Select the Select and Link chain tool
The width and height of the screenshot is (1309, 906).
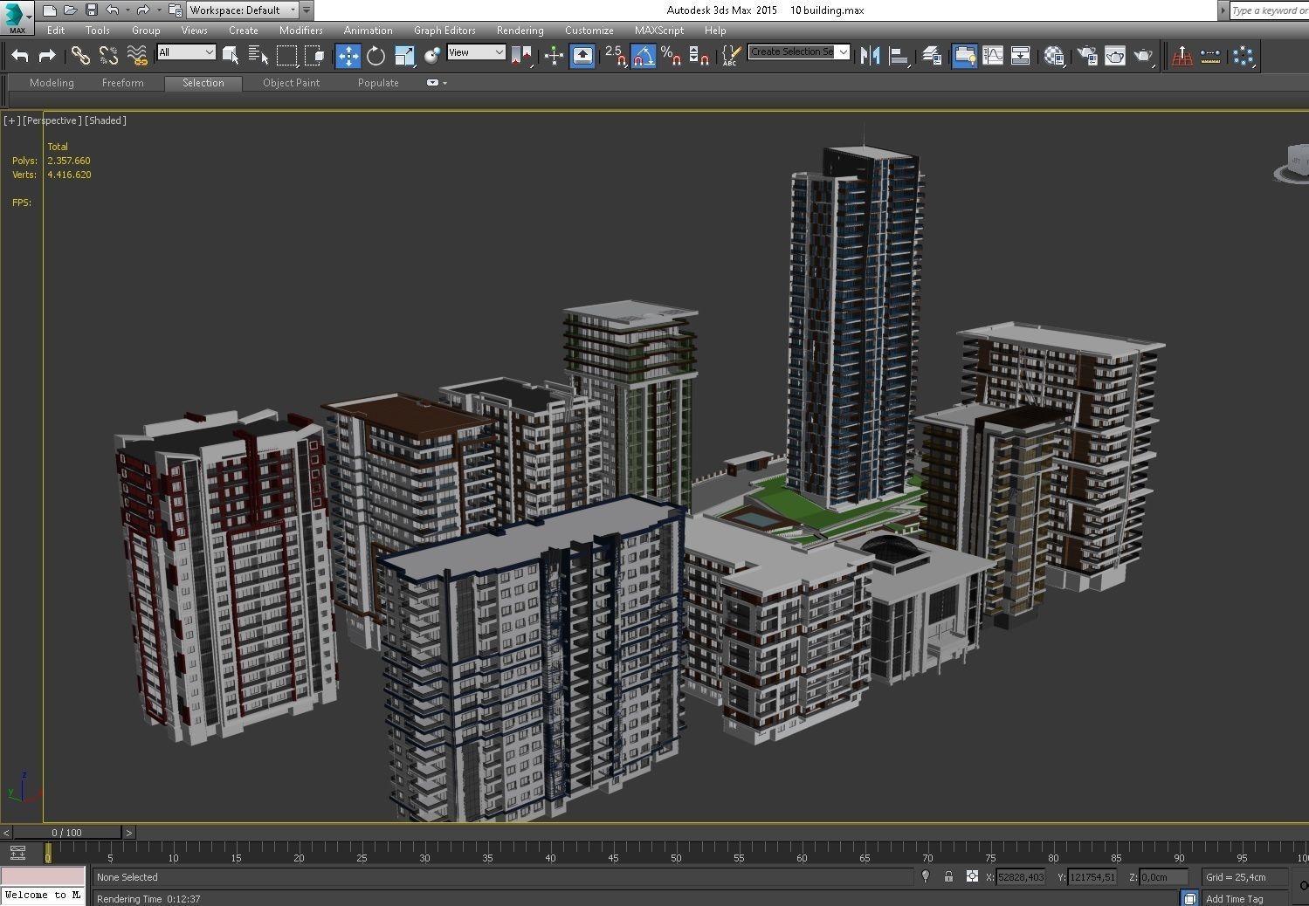80,56
